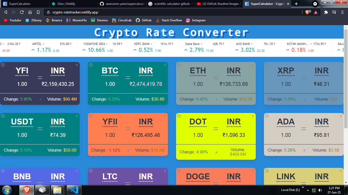
Task: Open a new browser tab
Action: point(296,4)
